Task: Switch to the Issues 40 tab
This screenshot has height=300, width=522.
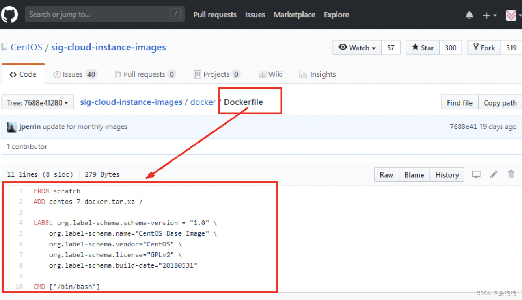Action: (x=75, y=74)
